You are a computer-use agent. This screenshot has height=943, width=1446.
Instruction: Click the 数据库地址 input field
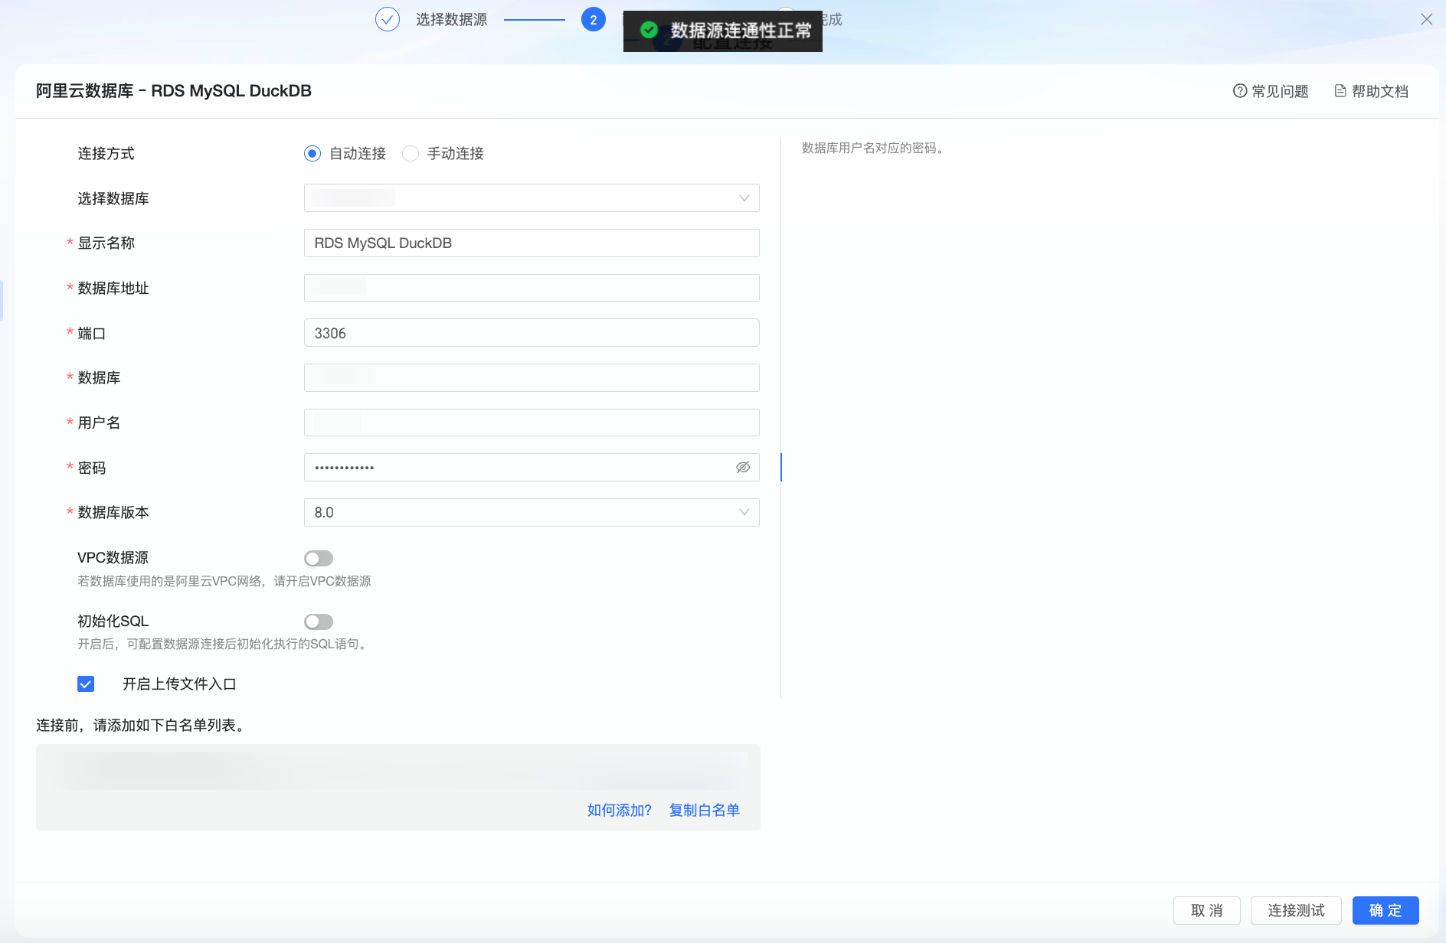click(532, 288)
